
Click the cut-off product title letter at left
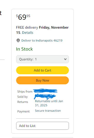[1, 13]
